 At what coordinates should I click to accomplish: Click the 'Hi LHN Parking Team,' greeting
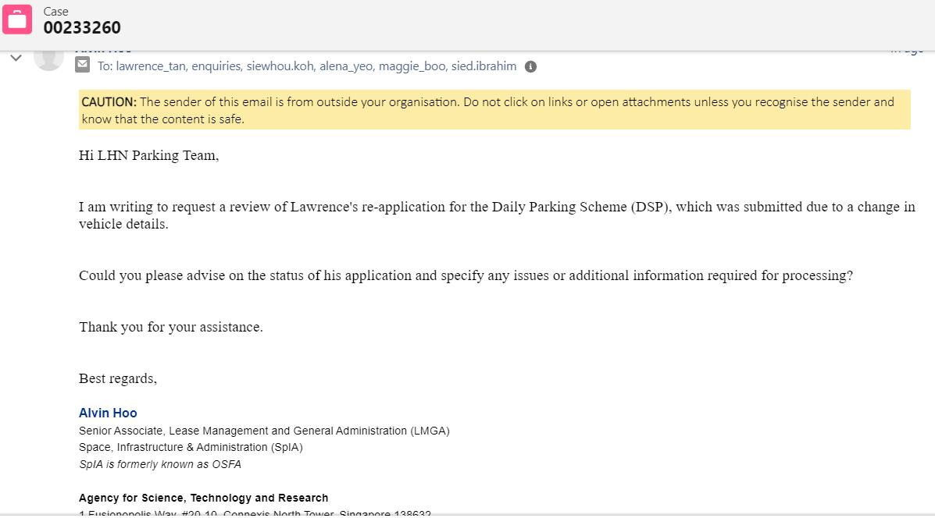(149, 155)
